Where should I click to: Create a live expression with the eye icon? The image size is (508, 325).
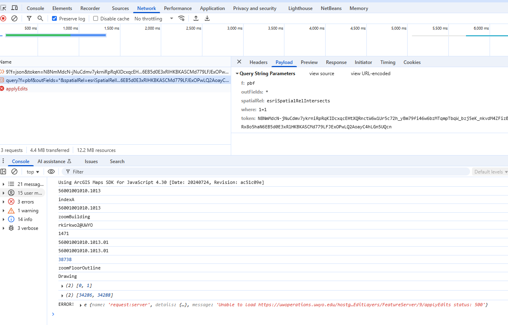tap(51, 171)
